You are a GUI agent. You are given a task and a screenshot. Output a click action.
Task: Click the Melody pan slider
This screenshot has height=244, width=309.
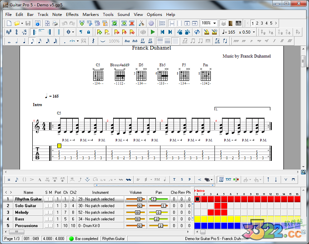[x=159, y=213]
